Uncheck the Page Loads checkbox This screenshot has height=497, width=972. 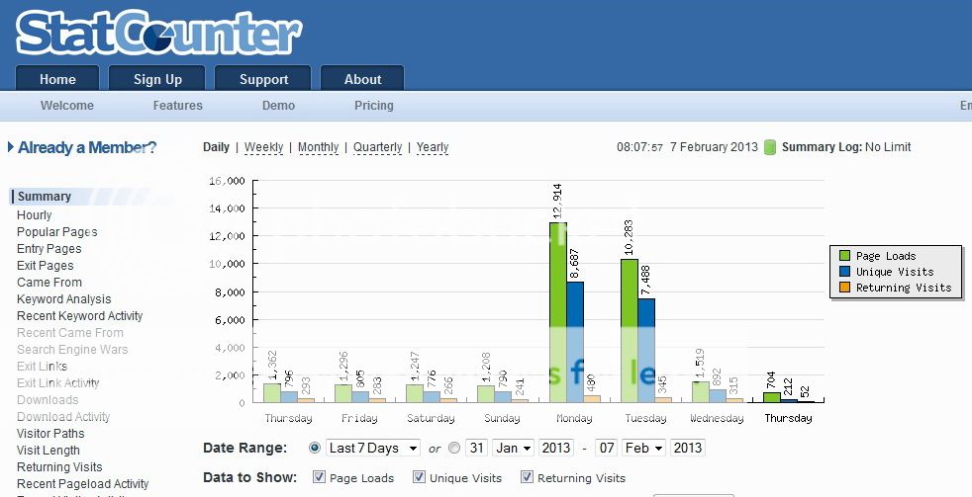[319, 477]
